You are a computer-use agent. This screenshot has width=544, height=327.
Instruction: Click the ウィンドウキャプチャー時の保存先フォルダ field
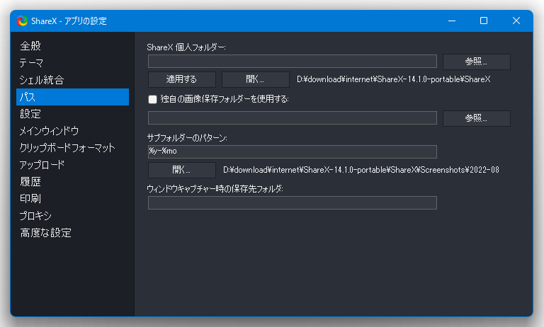click(292, 202)
